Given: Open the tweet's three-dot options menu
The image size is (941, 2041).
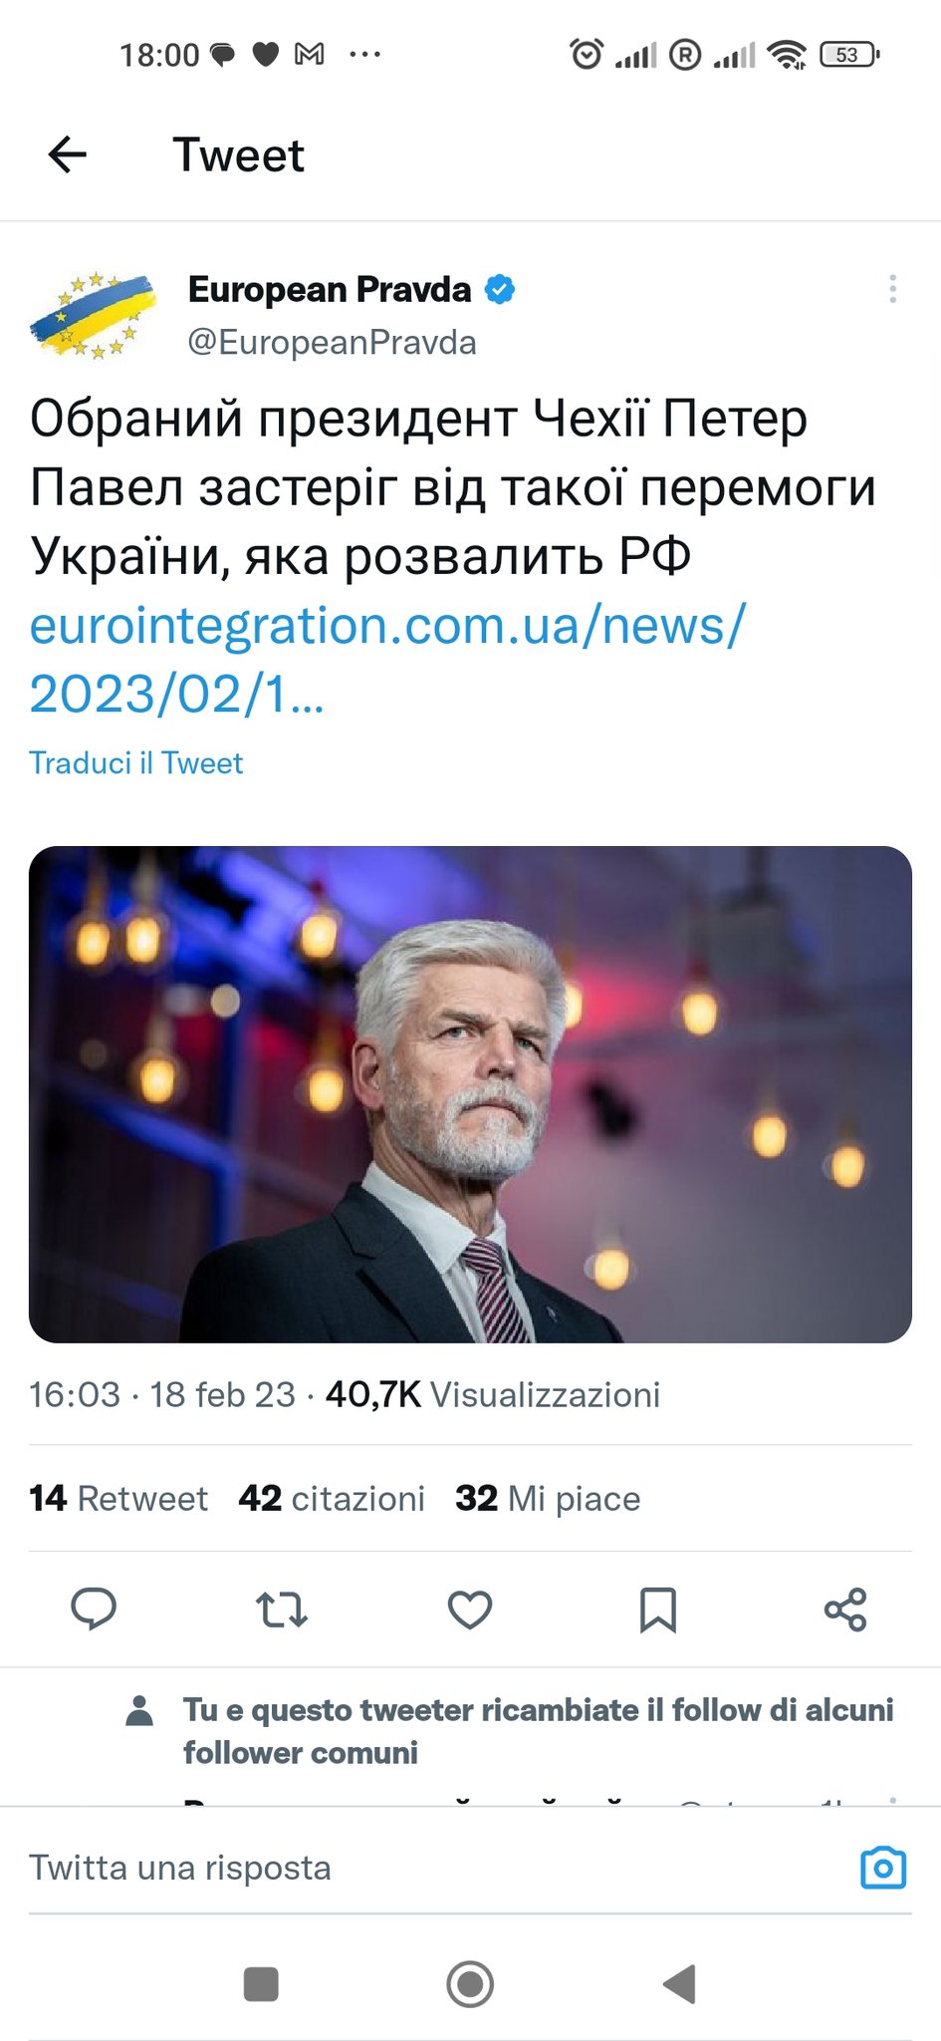Looking at the screenshot, I should [892, 289].
